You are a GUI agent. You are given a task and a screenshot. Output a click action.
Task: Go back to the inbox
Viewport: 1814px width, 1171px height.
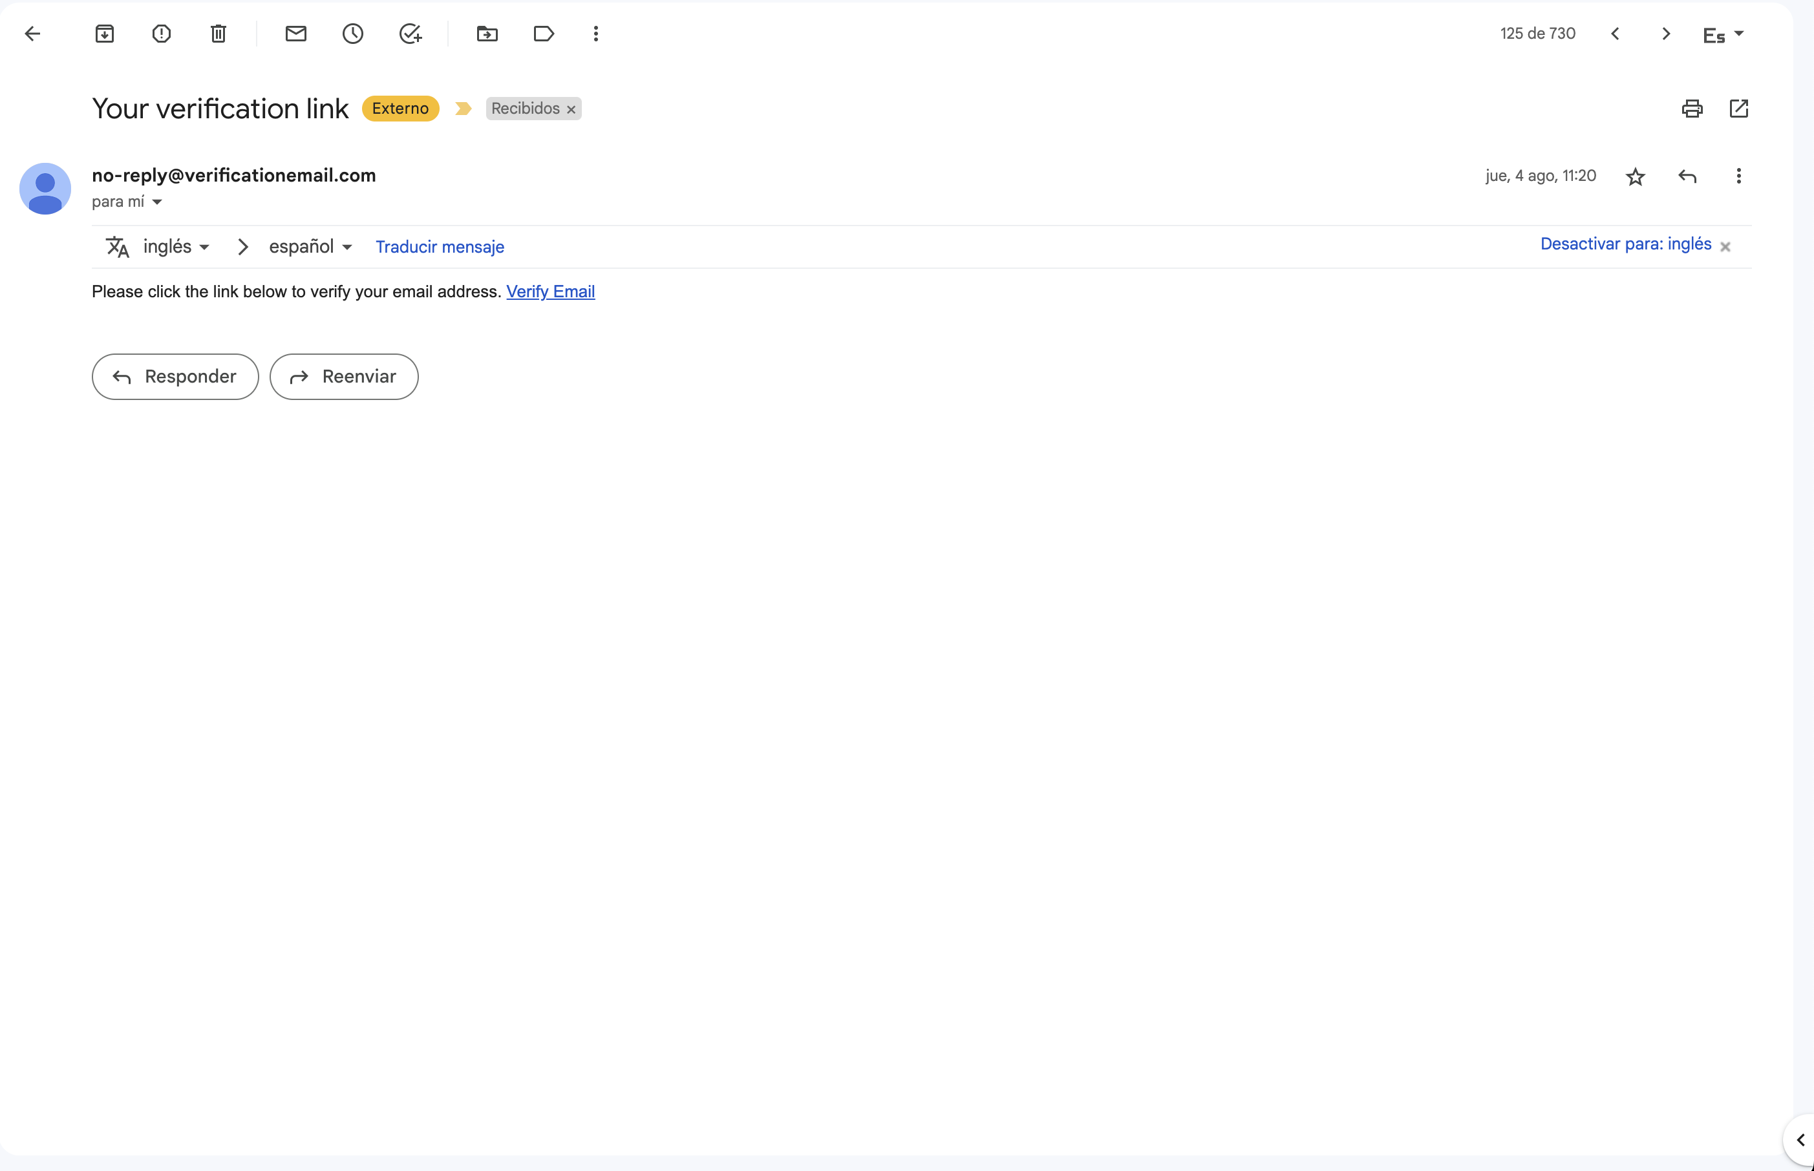(33, 34)
